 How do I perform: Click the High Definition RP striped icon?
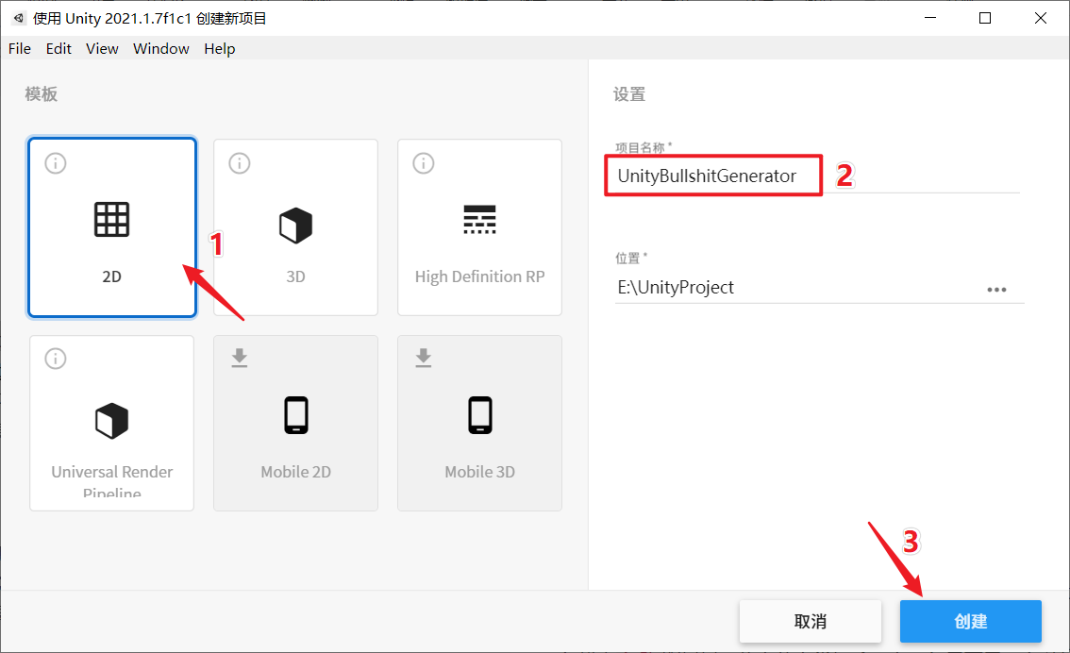click(x=479, y=220)
